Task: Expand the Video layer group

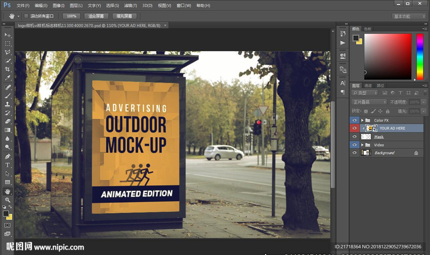Action: click(x=362, y=145)
